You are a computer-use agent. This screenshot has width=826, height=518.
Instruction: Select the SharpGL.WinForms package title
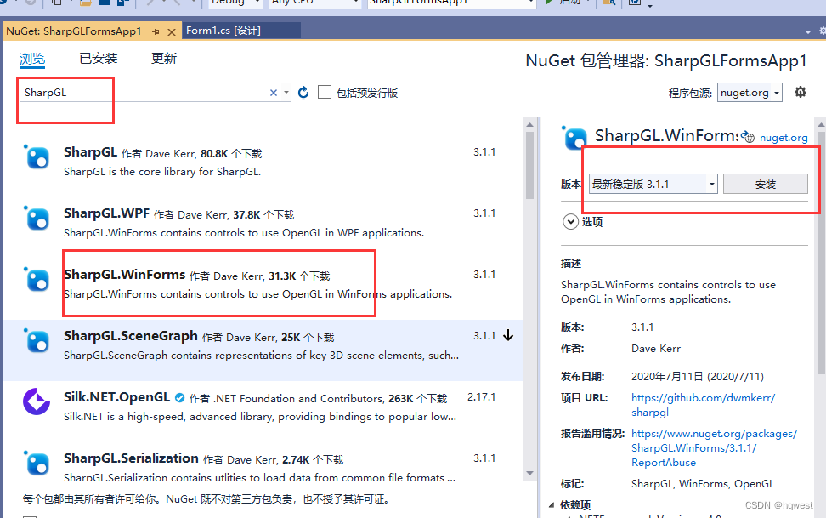[124, 275]
